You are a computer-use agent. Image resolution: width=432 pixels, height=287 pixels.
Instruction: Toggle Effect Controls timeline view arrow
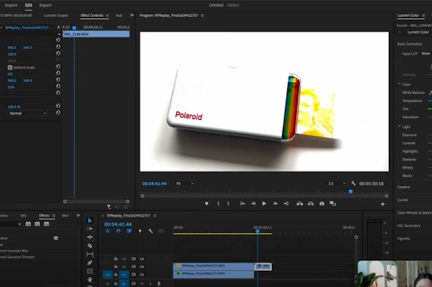click(x=59, y=27)
